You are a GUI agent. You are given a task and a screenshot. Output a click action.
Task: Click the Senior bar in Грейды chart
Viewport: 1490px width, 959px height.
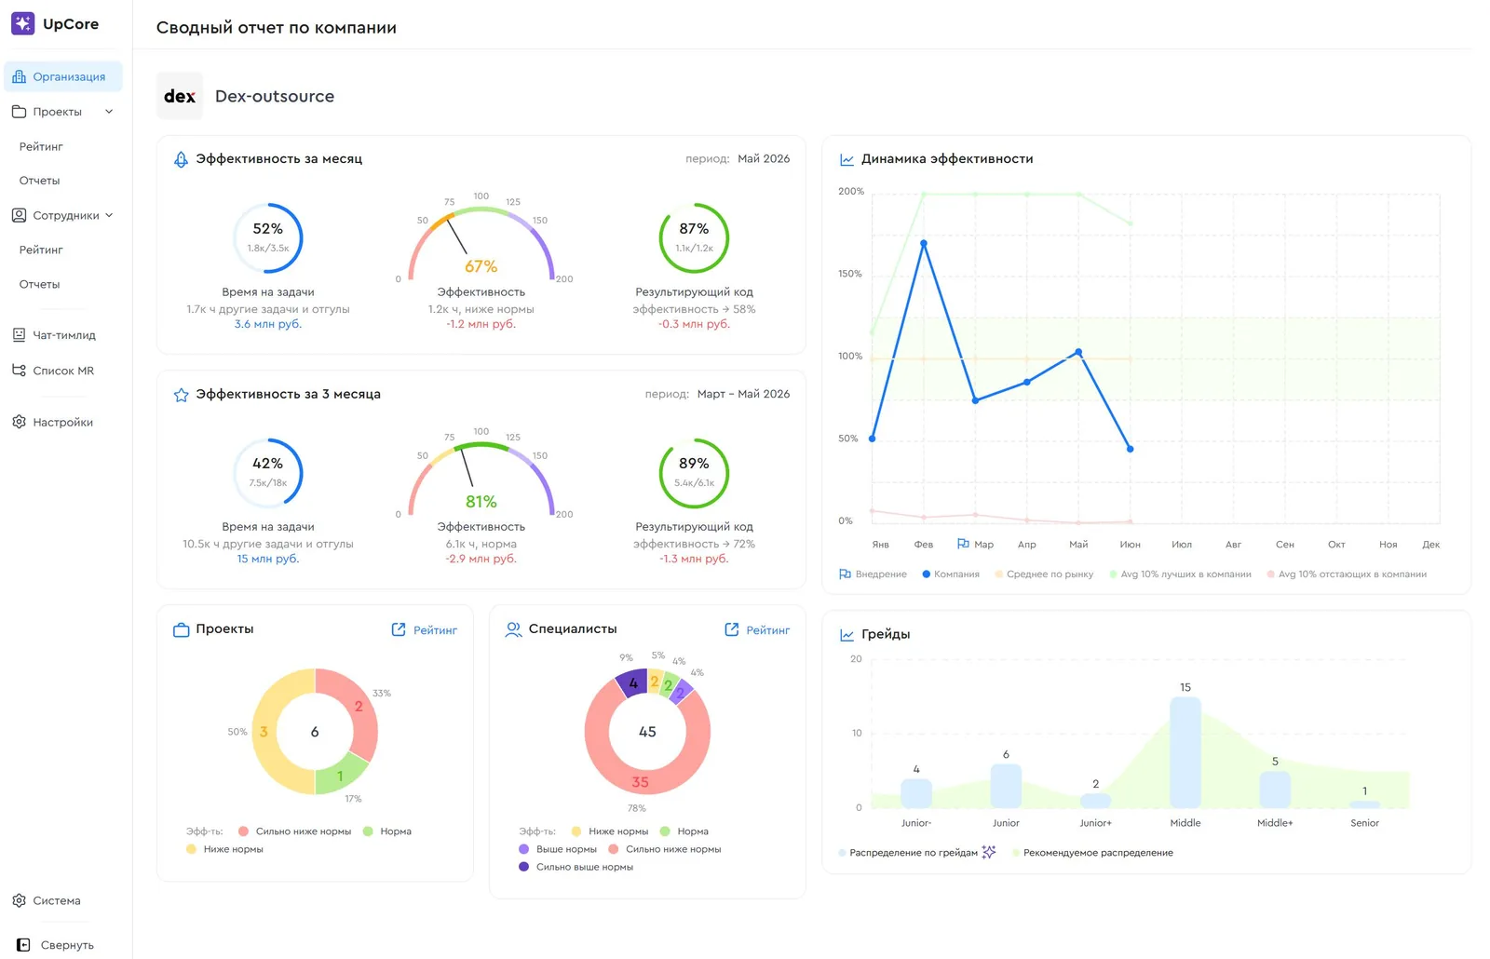[1365, 804]
